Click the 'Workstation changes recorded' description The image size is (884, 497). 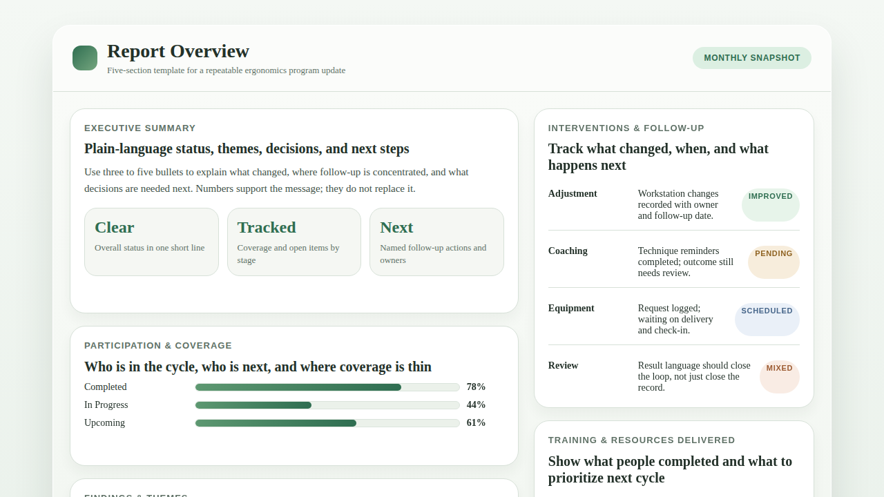tap(678, 205)
